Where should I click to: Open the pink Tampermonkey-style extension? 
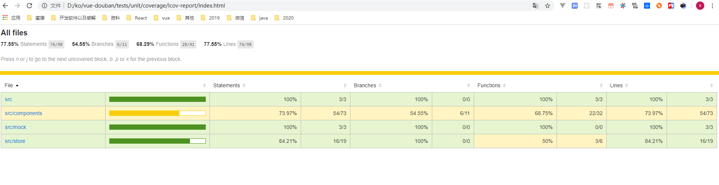(x=611, y=6)
